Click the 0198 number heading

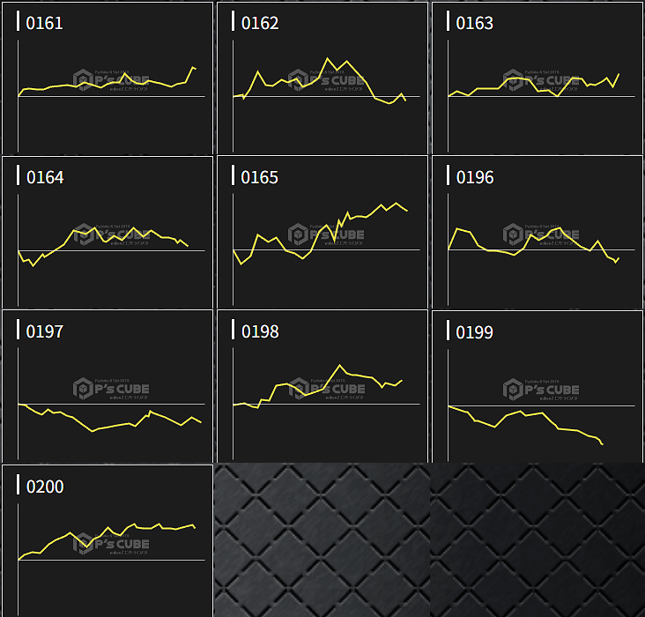(260, 331)
